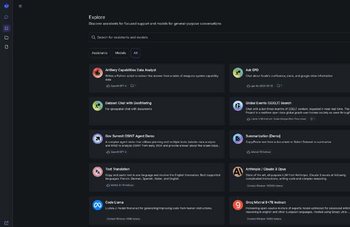Viewport: 350px width, 227px height.
Task: Open the Dataset Chat with Geofiltering card
Action: pyautogui.click(x=156, y=111)
